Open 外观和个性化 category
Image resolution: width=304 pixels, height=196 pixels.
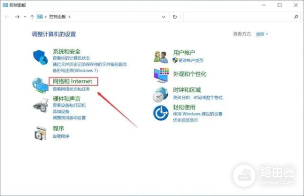[x=189, y=74]
